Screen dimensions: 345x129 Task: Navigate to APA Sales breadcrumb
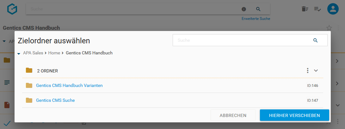(33, 53)
